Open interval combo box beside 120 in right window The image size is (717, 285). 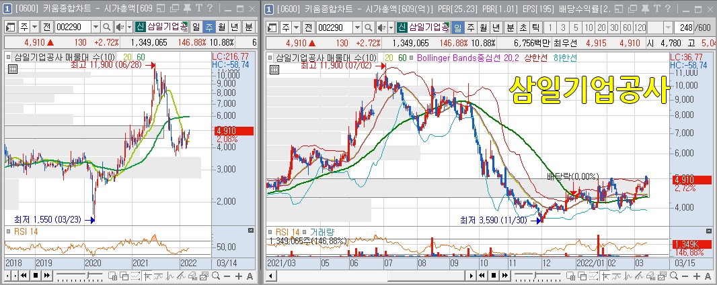(662, 27)
